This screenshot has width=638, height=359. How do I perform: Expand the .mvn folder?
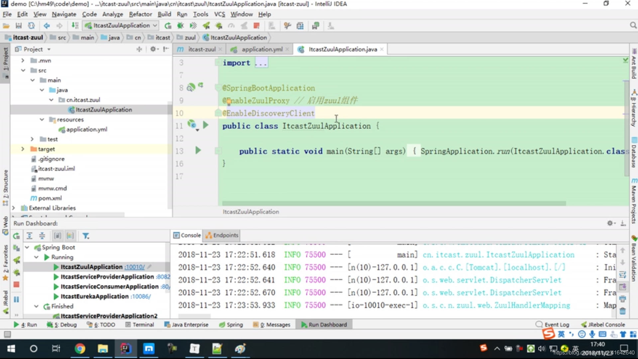pyautogui.click(x=23, y=60)
